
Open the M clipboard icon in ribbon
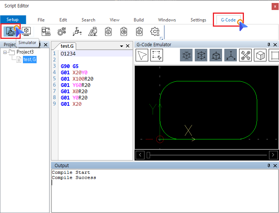(124, 32)
